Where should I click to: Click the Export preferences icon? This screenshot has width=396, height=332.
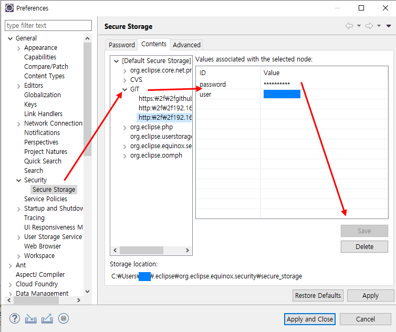point(47,318)
